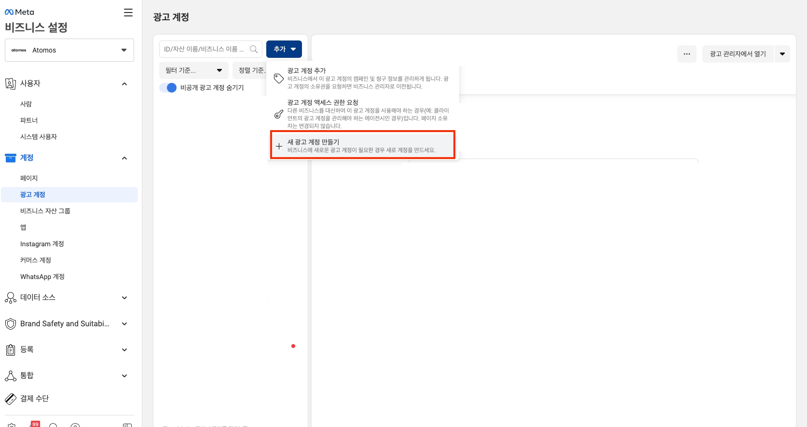Click the key icon for access request
The height and width of the screenshot is (427, 807).
point(279,114)
